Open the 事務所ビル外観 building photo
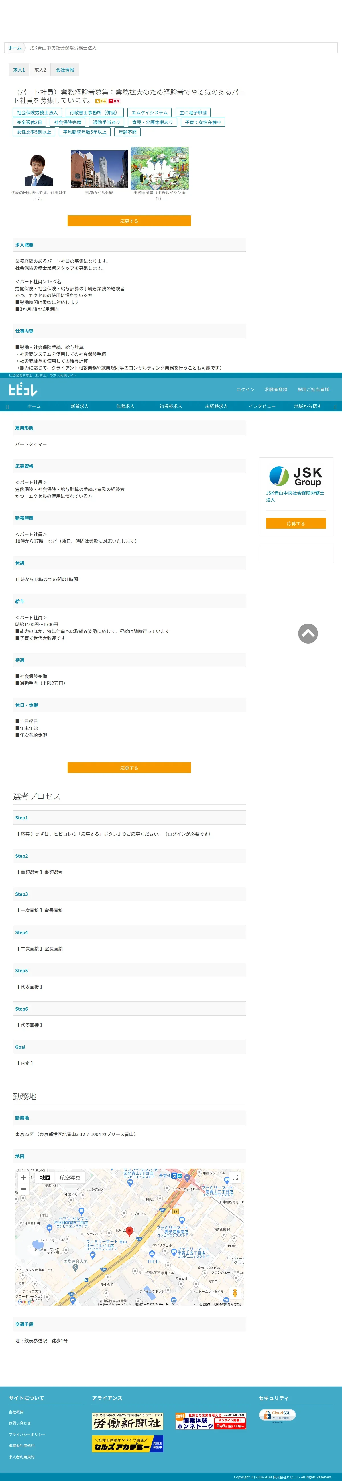Screen dimensions: 342x1481 [99, 169]
